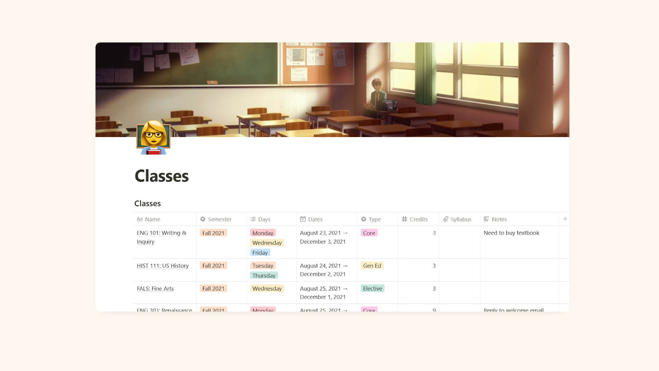Toggle the Elective tag for FALS Fine Arts
This screenshot has width=659, height=371.
(x=372, y=288)
